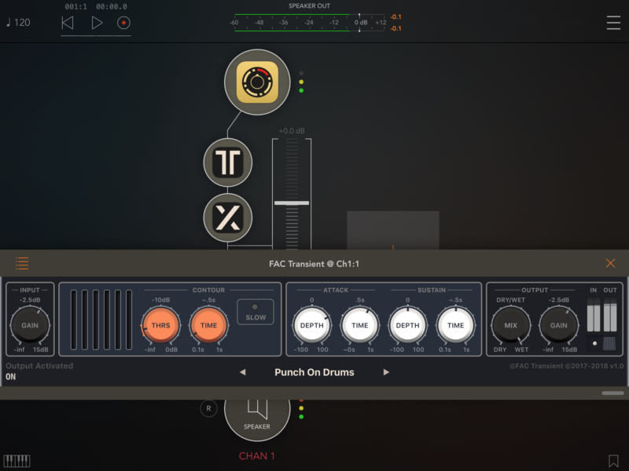Open the Punch On Drums preset name
629x471 pixels.
(314, 372)
